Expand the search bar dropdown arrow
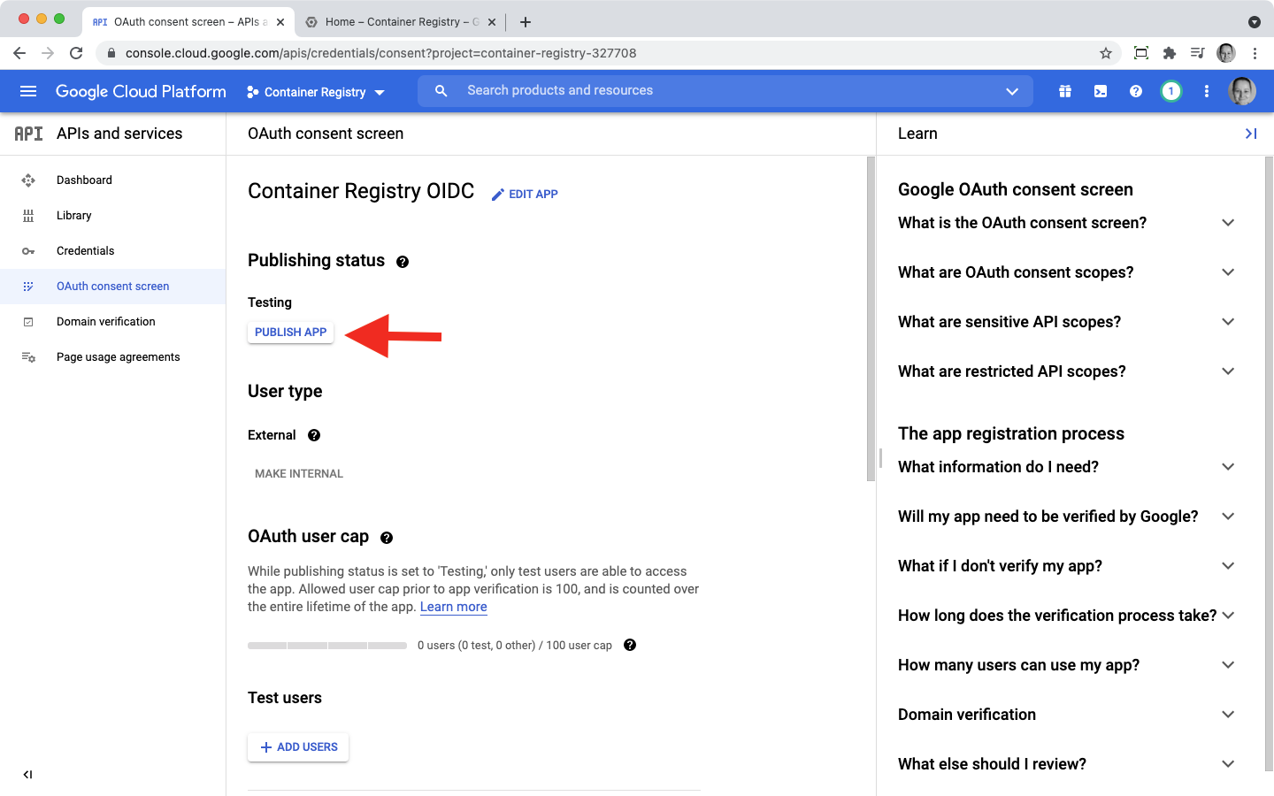The image size is (1274, 796). (1012, 91)
